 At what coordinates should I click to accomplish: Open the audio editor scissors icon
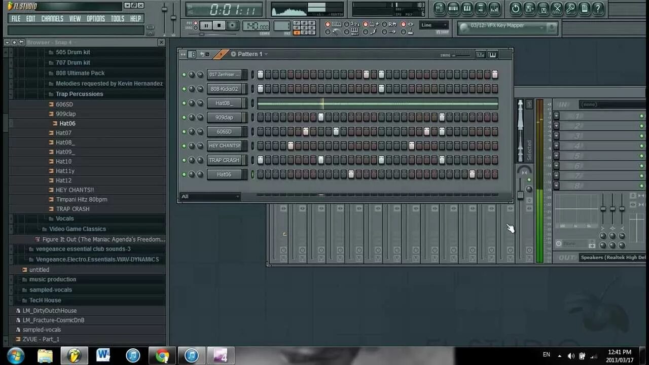[x=557, y=8]
